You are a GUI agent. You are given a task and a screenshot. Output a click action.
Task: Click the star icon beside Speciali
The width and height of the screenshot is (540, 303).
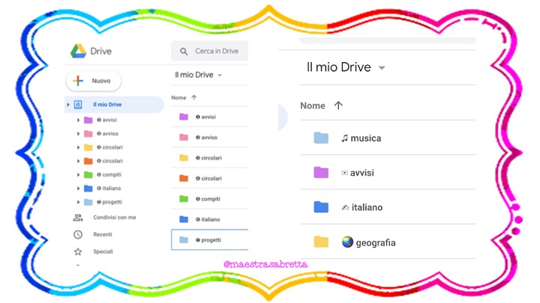coord(78,251)
